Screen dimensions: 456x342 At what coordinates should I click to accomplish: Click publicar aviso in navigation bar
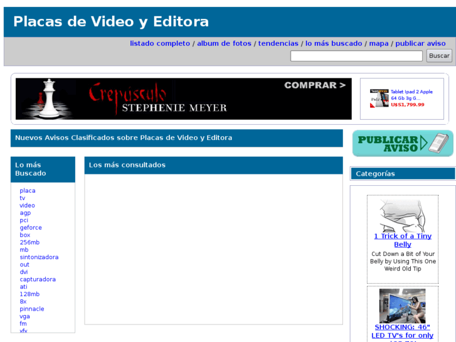point(420,43)
